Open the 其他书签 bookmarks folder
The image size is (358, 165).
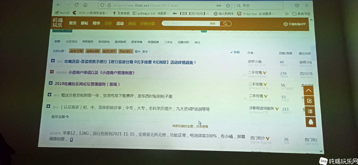point(301,14)
